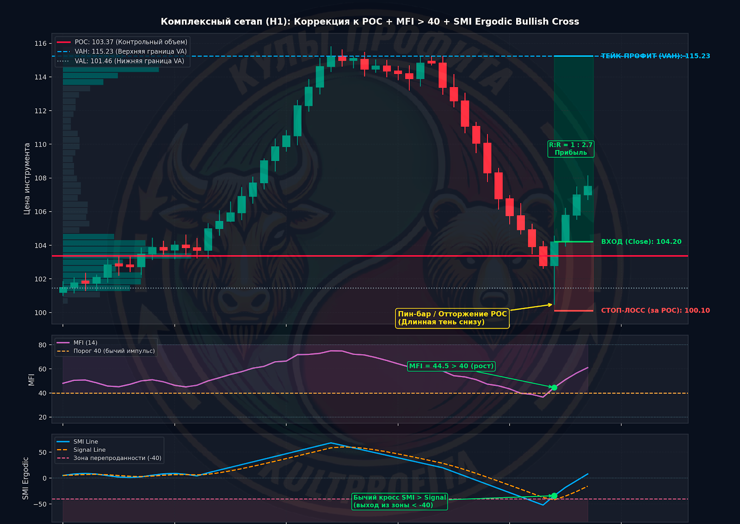
Task: Click the green MFI marker dot
Action: (554, 387)
